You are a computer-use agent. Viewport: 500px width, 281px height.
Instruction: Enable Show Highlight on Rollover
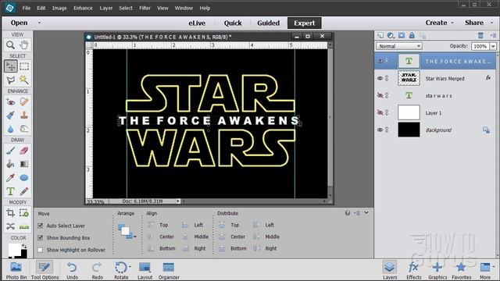(x=40, y=250)
